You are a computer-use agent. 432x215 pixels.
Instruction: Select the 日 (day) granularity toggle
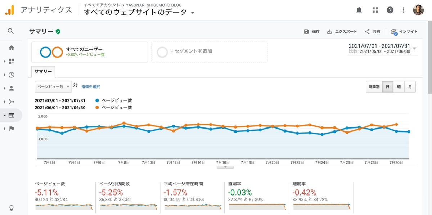pyautogui.click(x=388, y=87)
